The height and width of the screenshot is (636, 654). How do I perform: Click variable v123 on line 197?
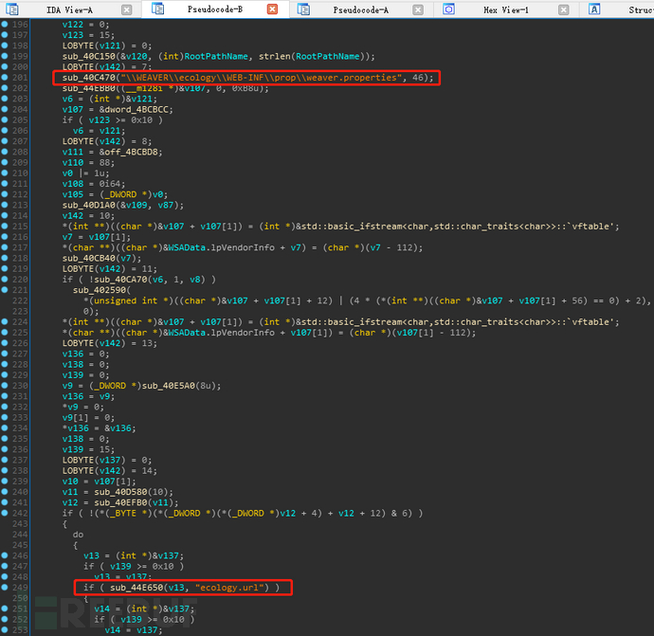pyautogui.click(x=73, y=35)
